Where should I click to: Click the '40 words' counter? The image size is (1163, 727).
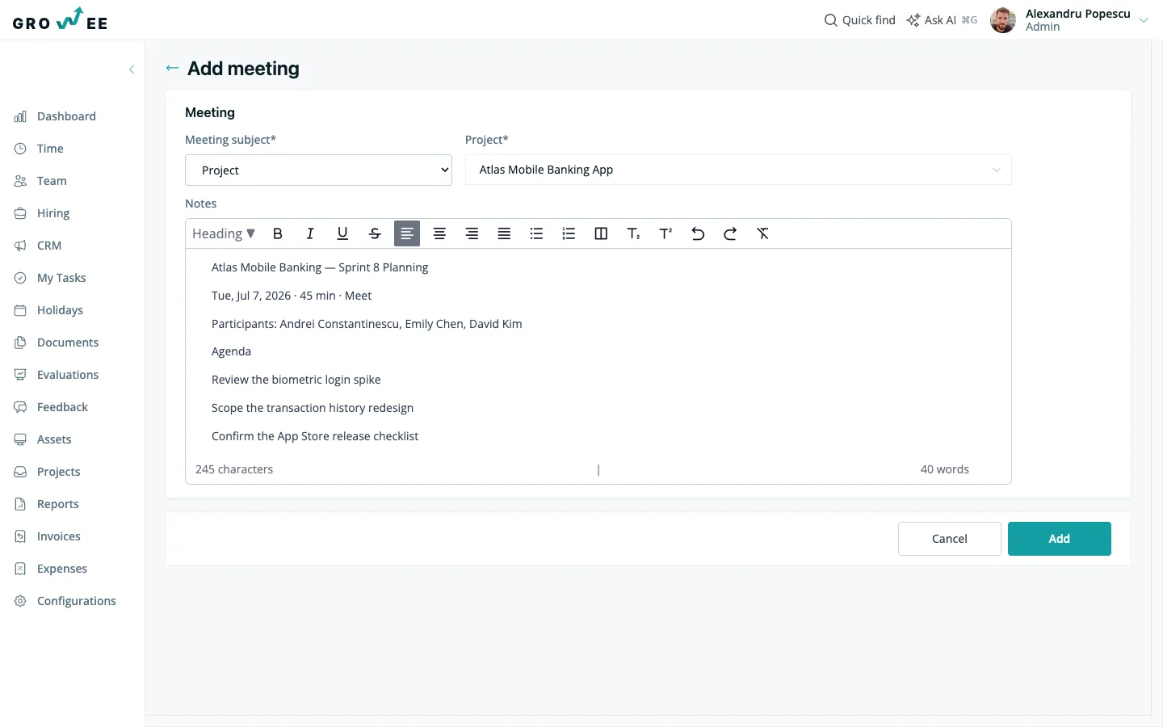tap(945, 469)
